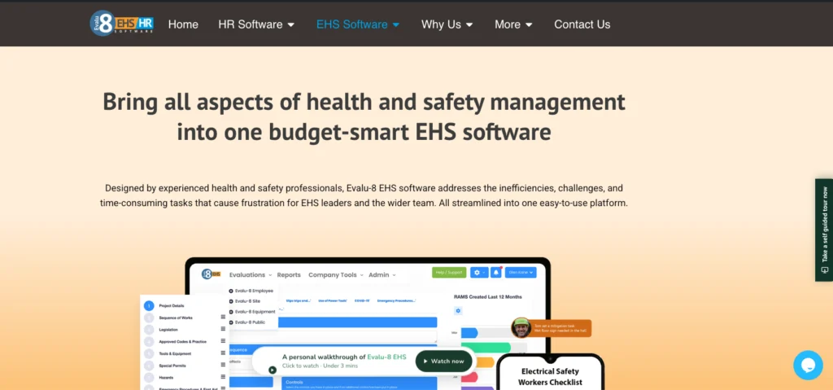The image size is (833, 390).
Task: Open the chat bubble widget
Action: click(x=808, y=365)
